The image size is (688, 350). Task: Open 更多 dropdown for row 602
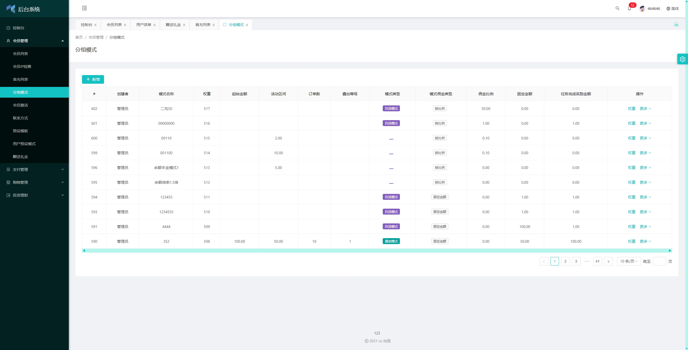click(645, 109)
